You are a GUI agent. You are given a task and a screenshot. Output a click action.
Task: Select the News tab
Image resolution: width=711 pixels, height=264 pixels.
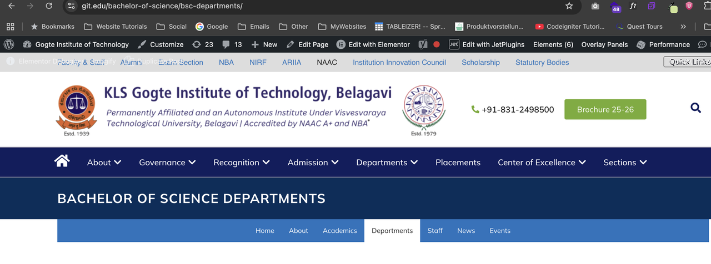click(466, 231)
